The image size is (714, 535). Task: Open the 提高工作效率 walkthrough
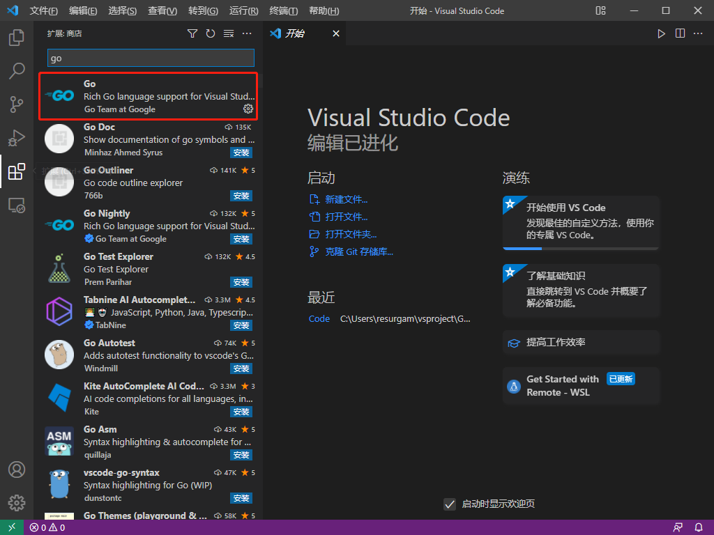(x=581, y=343)
